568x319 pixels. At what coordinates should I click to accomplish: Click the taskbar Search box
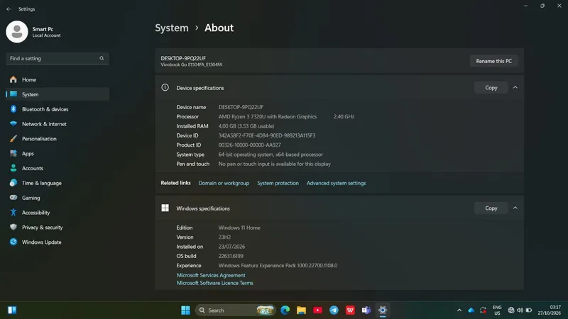[235, 310]
